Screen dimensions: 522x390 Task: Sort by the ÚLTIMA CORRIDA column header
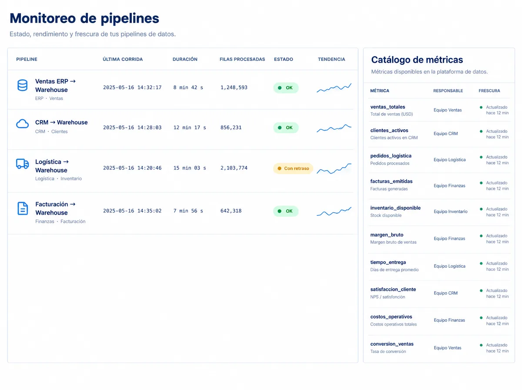(x=123, y=59)
